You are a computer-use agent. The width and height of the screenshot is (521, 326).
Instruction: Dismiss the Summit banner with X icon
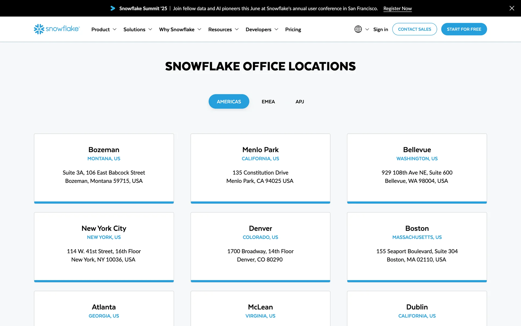[512, 8]
